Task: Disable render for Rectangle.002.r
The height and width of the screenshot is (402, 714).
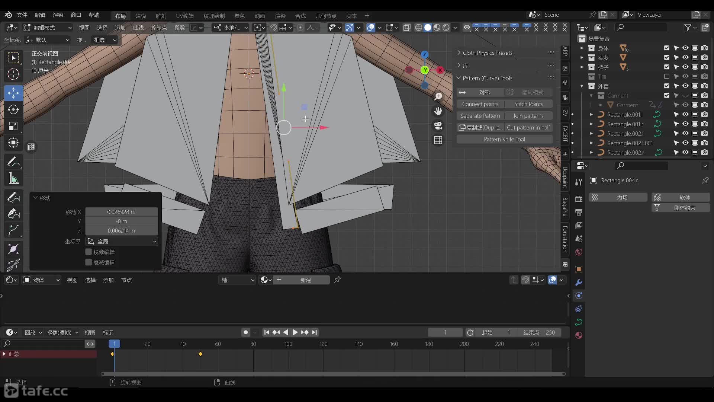Action: coord(705,153)
